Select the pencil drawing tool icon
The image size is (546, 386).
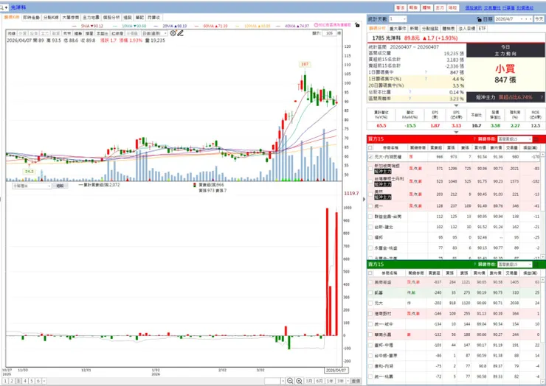tap(180, 33)
